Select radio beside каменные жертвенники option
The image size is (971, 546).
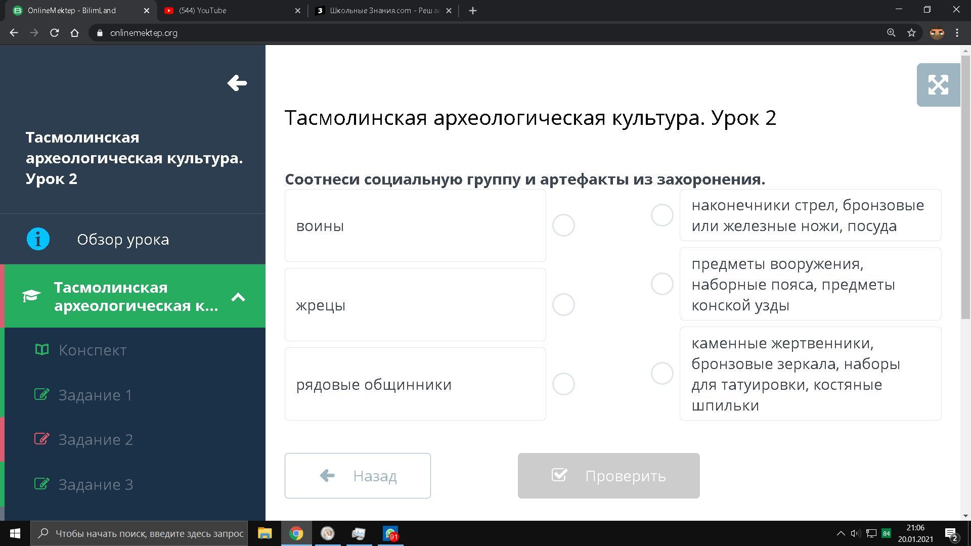click(x=662, y=374)
